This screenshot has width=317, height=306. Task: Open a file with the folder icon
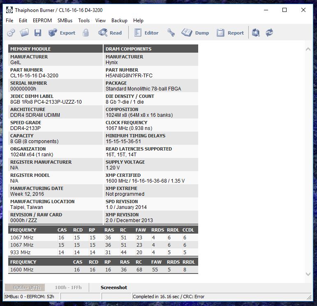pos(24,32)
